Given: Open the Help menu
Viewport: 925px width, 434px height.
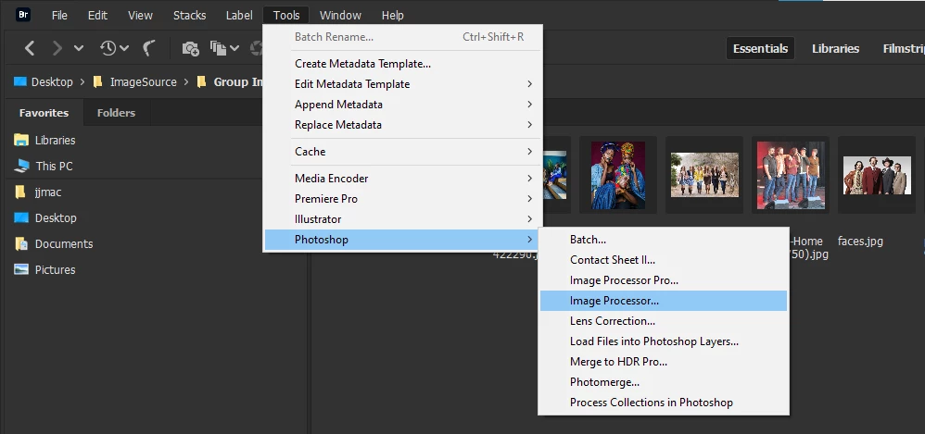Looking at the screenshot, I should point(393,16).
